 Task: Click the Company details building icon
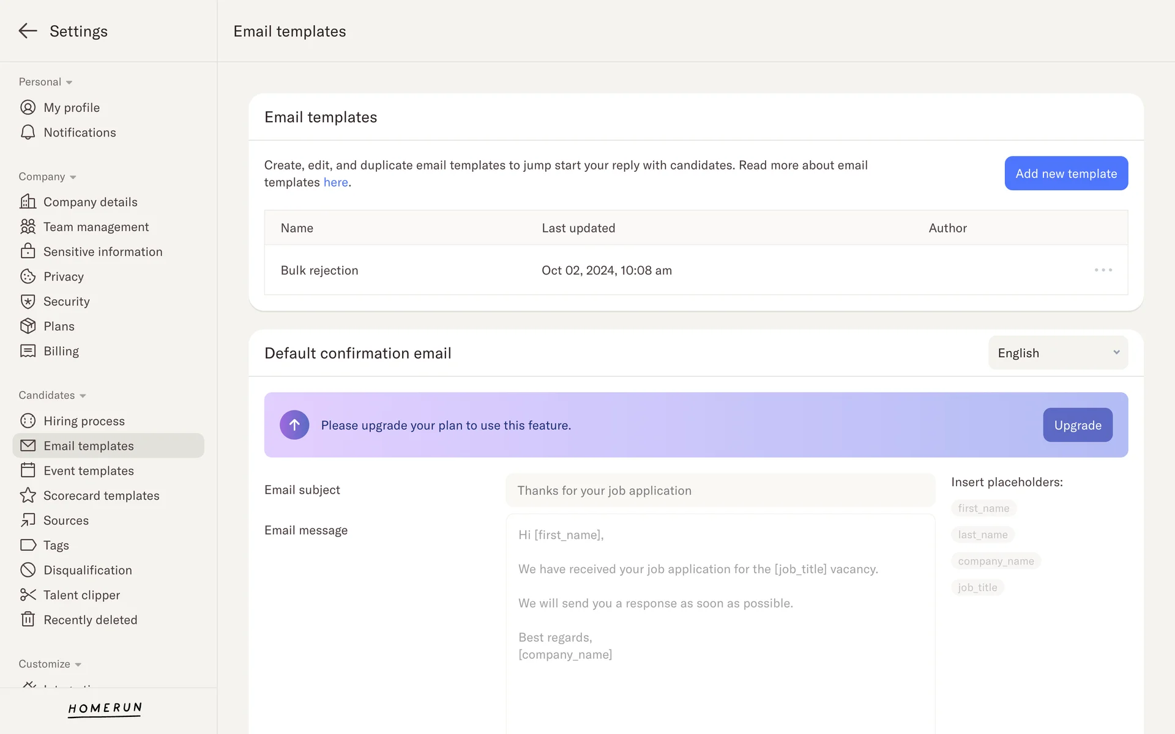(x=28, y=202)
